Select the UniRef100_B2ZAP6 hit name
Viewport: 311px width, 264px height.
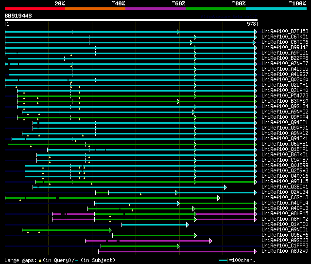[x=285, y=58]
